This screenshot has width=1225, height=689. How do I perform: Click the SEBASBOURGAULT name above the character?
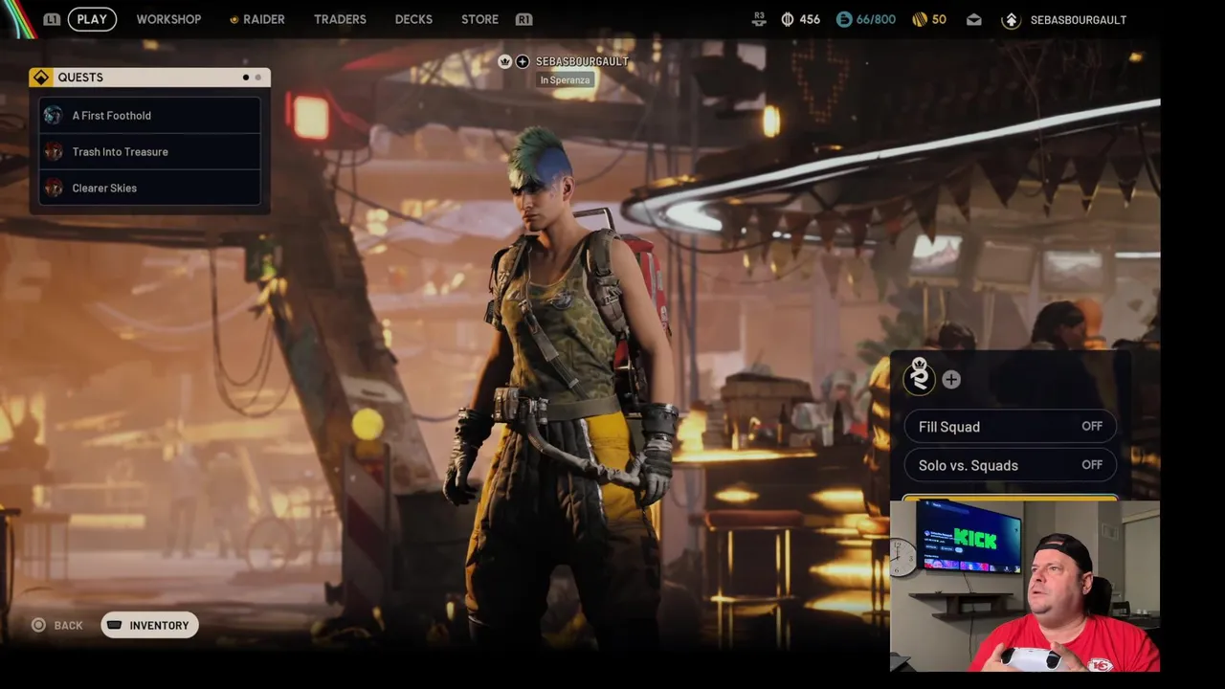[582, 61]
